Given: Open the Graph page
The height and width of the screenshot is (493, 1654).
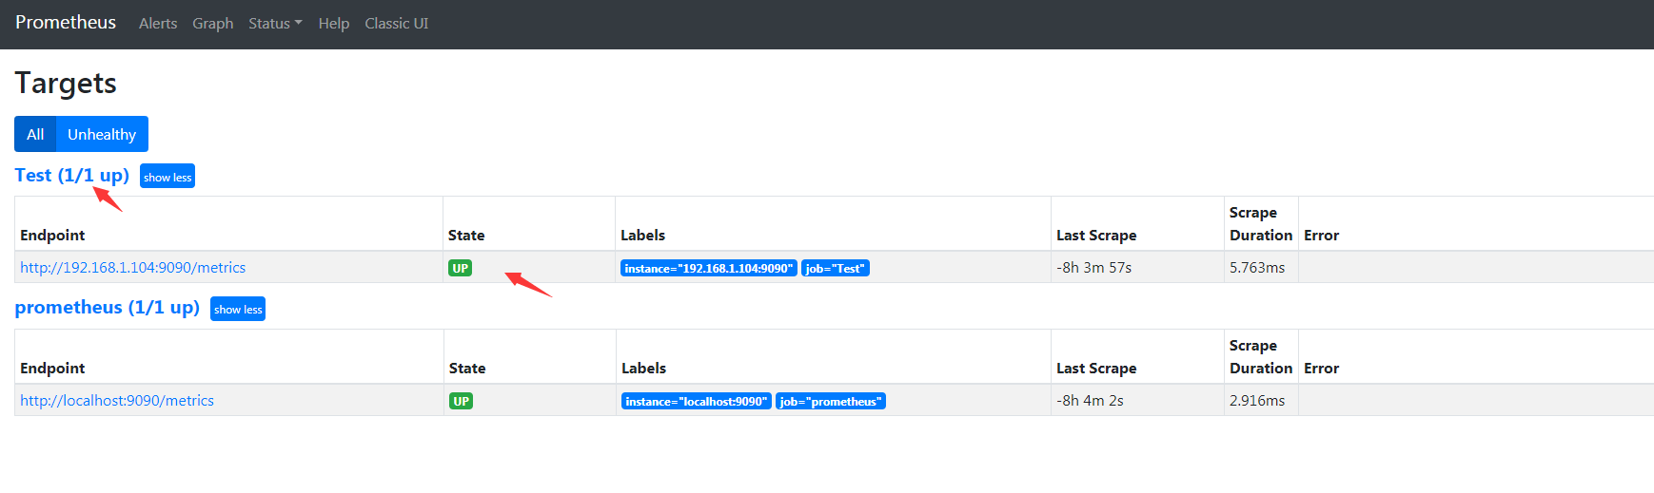Looking at the screenshot, I should tap(212, 24).
